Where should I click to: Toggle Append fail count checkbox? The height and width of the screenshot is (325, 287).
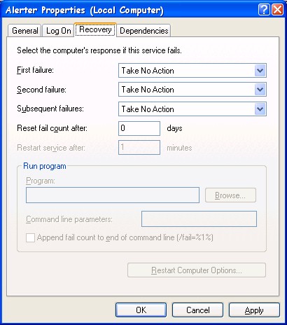30,238
